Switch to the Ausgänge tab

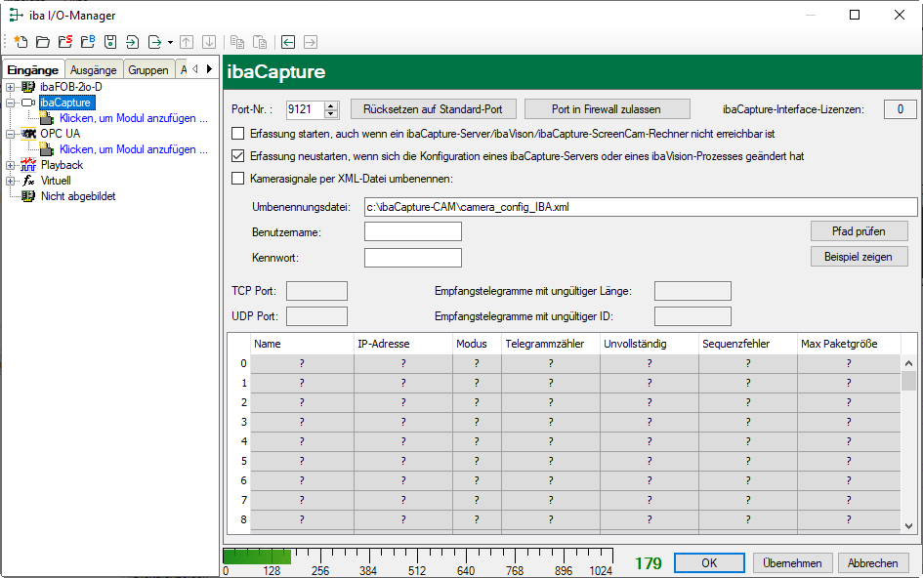(x=94, y=69)
